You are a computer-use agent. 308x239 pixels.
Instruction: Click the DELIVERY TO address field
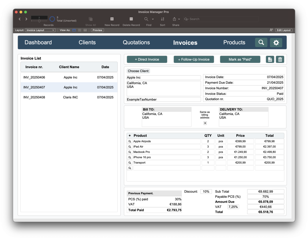click(x=244, y=119)
